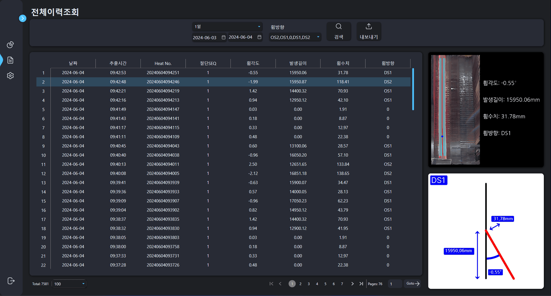The width and height of the screenshot is (551, 296).
Task: Click the export (내보내기) upload icon
Action: [x=369, y=31]
